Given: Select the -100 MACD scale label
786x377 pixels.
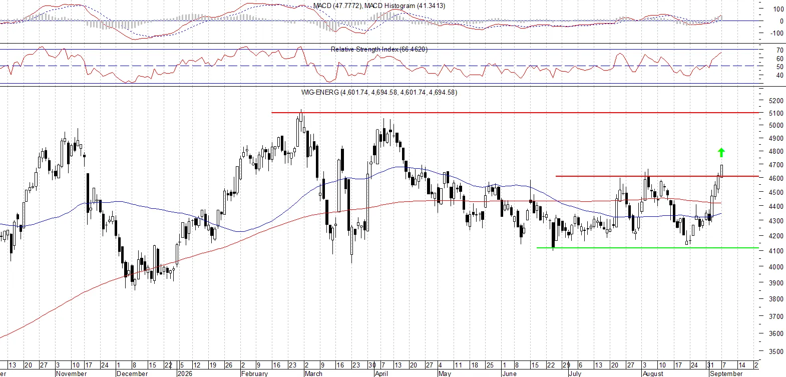Looking at the screenshot, I should (x=777, y=34).
